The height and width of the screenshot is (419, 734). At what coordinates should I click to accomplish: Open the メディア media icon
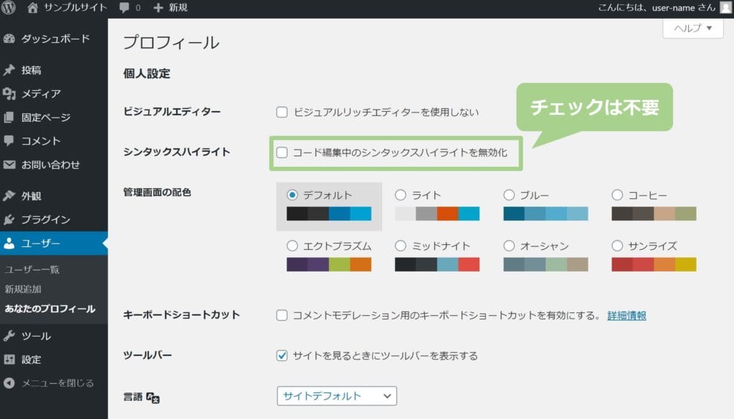click(x=9, y=94)
